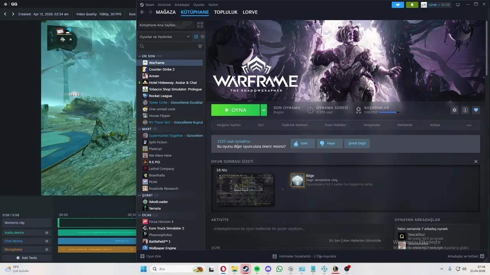
Task: Show Warframe game info icon
Action: coord(465,110)
